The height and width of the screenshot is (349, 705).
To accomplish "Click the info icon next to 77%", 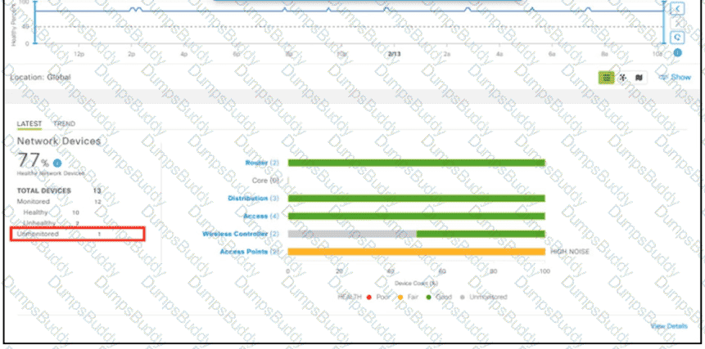I will click(57, 163).
